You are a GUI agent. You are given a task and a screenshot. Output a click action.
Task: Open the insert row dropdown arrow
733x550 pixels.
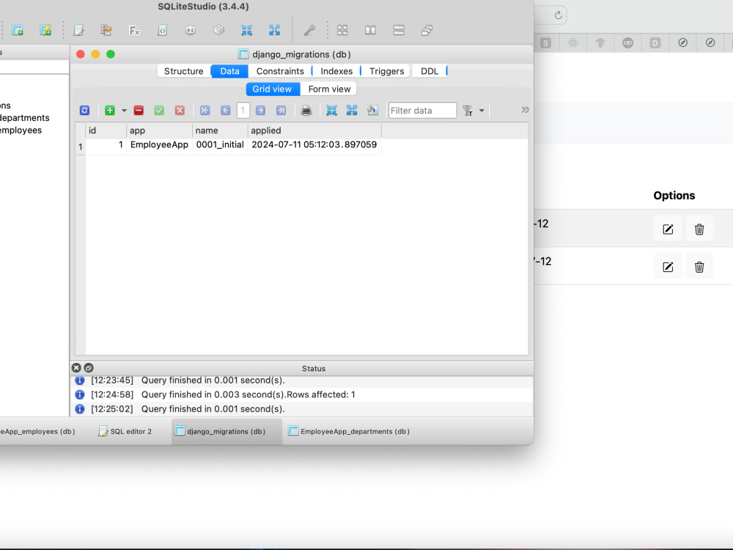pyautogui.click(x=124, y=111)
